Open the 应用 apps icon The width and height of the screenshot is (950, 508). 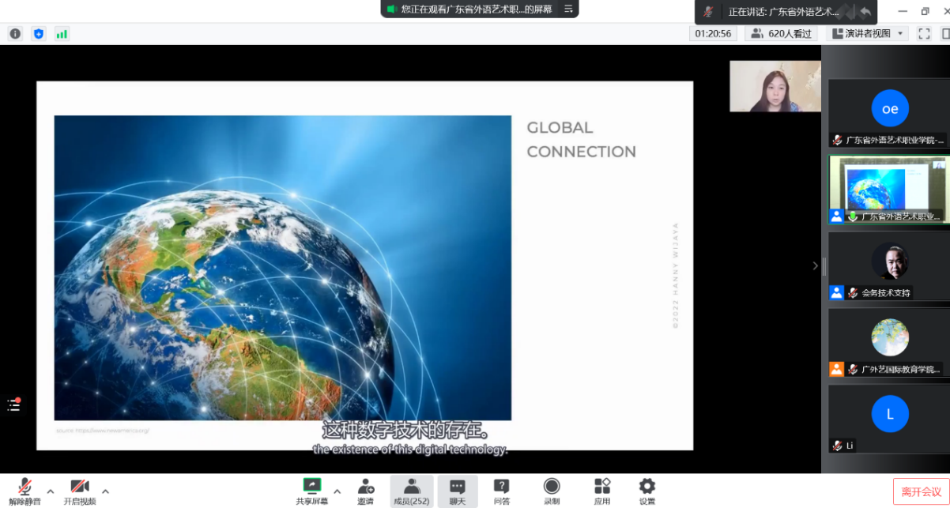tap(602, 490)
